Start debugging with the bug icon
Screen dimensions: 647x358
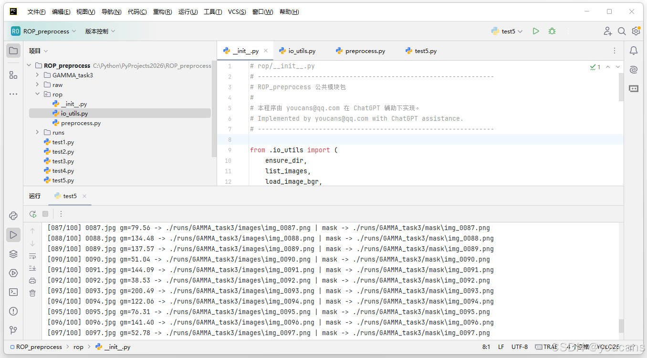pyautogui.click(x=552, y=31)
